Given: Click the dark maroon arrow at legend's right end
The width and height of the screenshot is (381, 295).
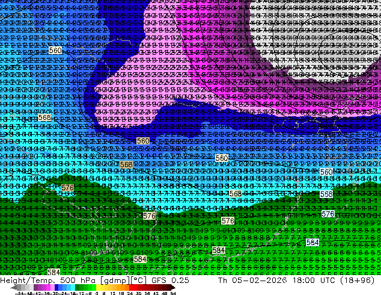Looking at the screenshot, I should point(173,287).
